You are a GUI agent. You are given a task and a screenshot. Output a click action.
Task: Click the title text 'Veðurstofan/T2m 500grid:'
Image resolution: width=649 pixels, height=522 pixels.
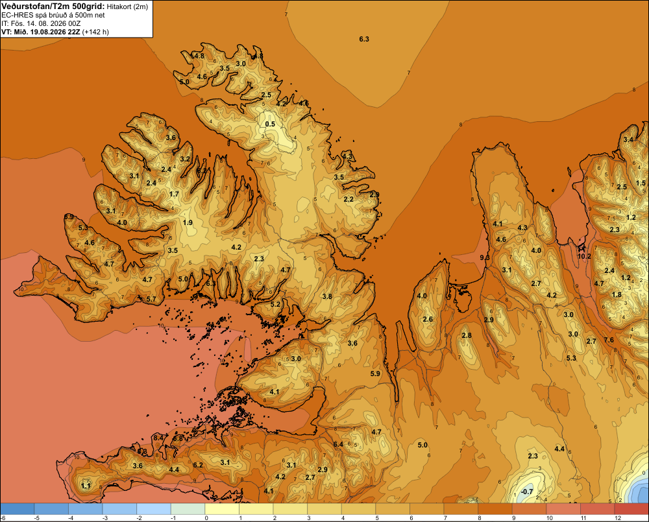coord(53,6)
